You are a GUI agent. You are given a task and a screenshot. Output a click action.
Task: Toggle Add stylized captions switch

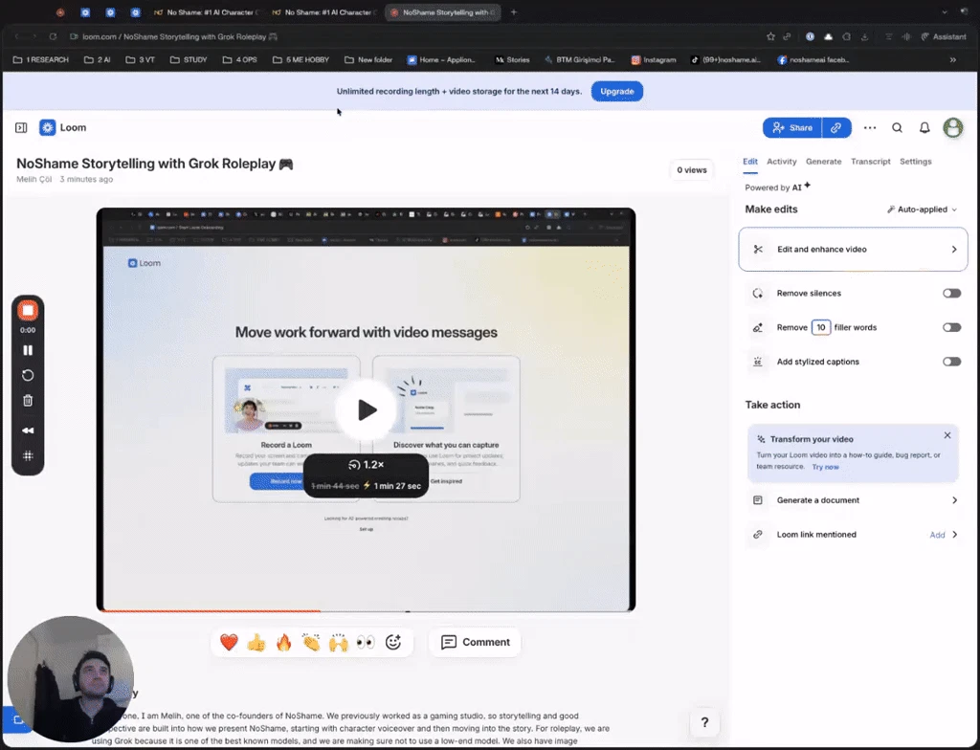(951, 362)
